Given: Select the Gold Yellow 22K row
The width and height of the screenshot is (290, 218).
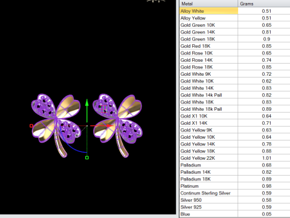Looking at the screenshot, I should [x=234, y=158].
